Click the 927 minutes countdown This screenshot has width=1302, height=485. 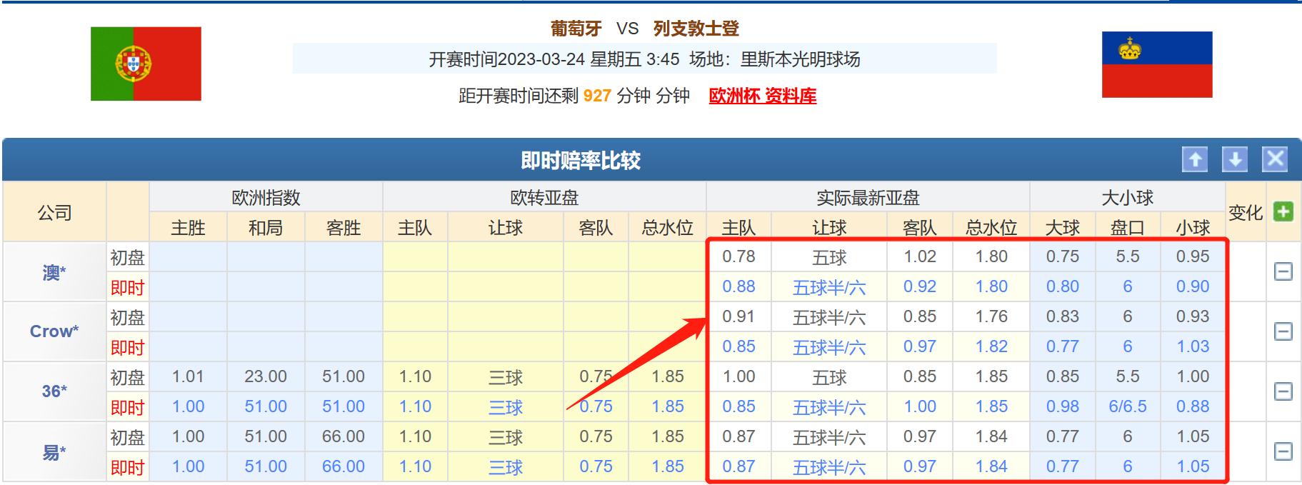click(x=597, y=96)
